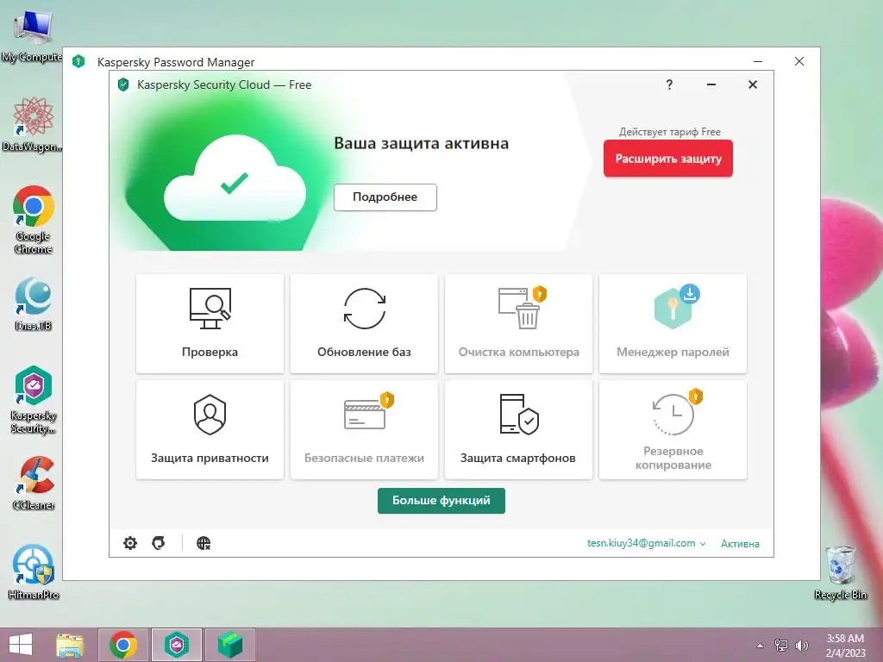Image resolution: width=883 pixels, height=662 pixels.
Task: Click Подробнее button
Action: click(x=385, y=197)
